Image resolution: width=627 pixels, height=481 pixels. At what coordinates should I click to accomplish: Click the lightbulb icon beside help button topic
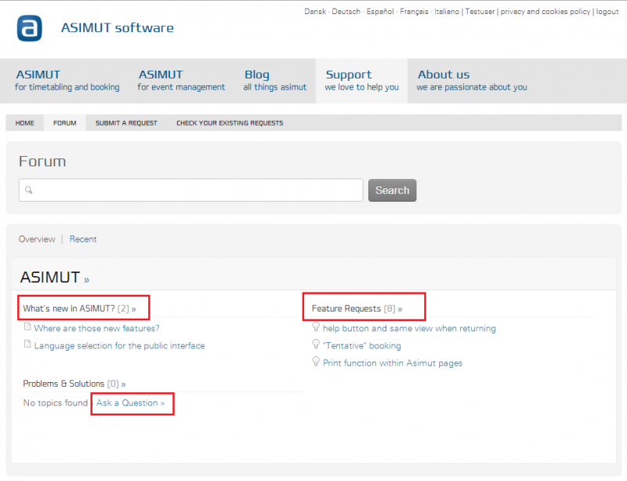tap(317, 328)
